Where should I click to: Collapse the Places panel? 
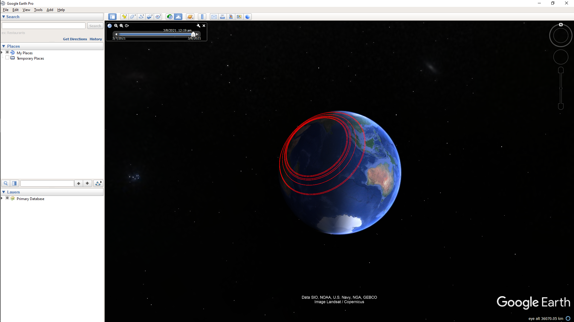coord(4,46)
